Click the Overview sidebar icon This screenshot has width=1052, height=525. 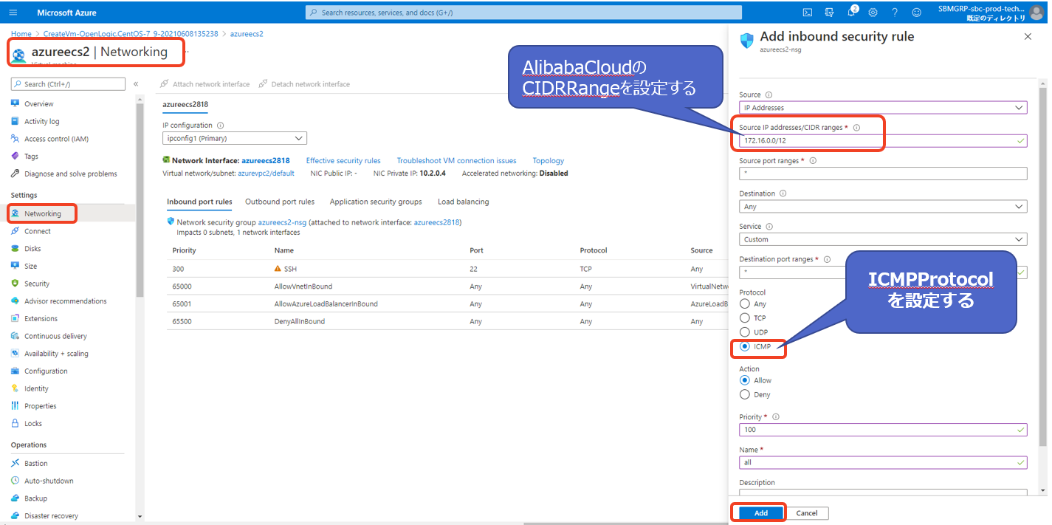[x=16, y=104]
